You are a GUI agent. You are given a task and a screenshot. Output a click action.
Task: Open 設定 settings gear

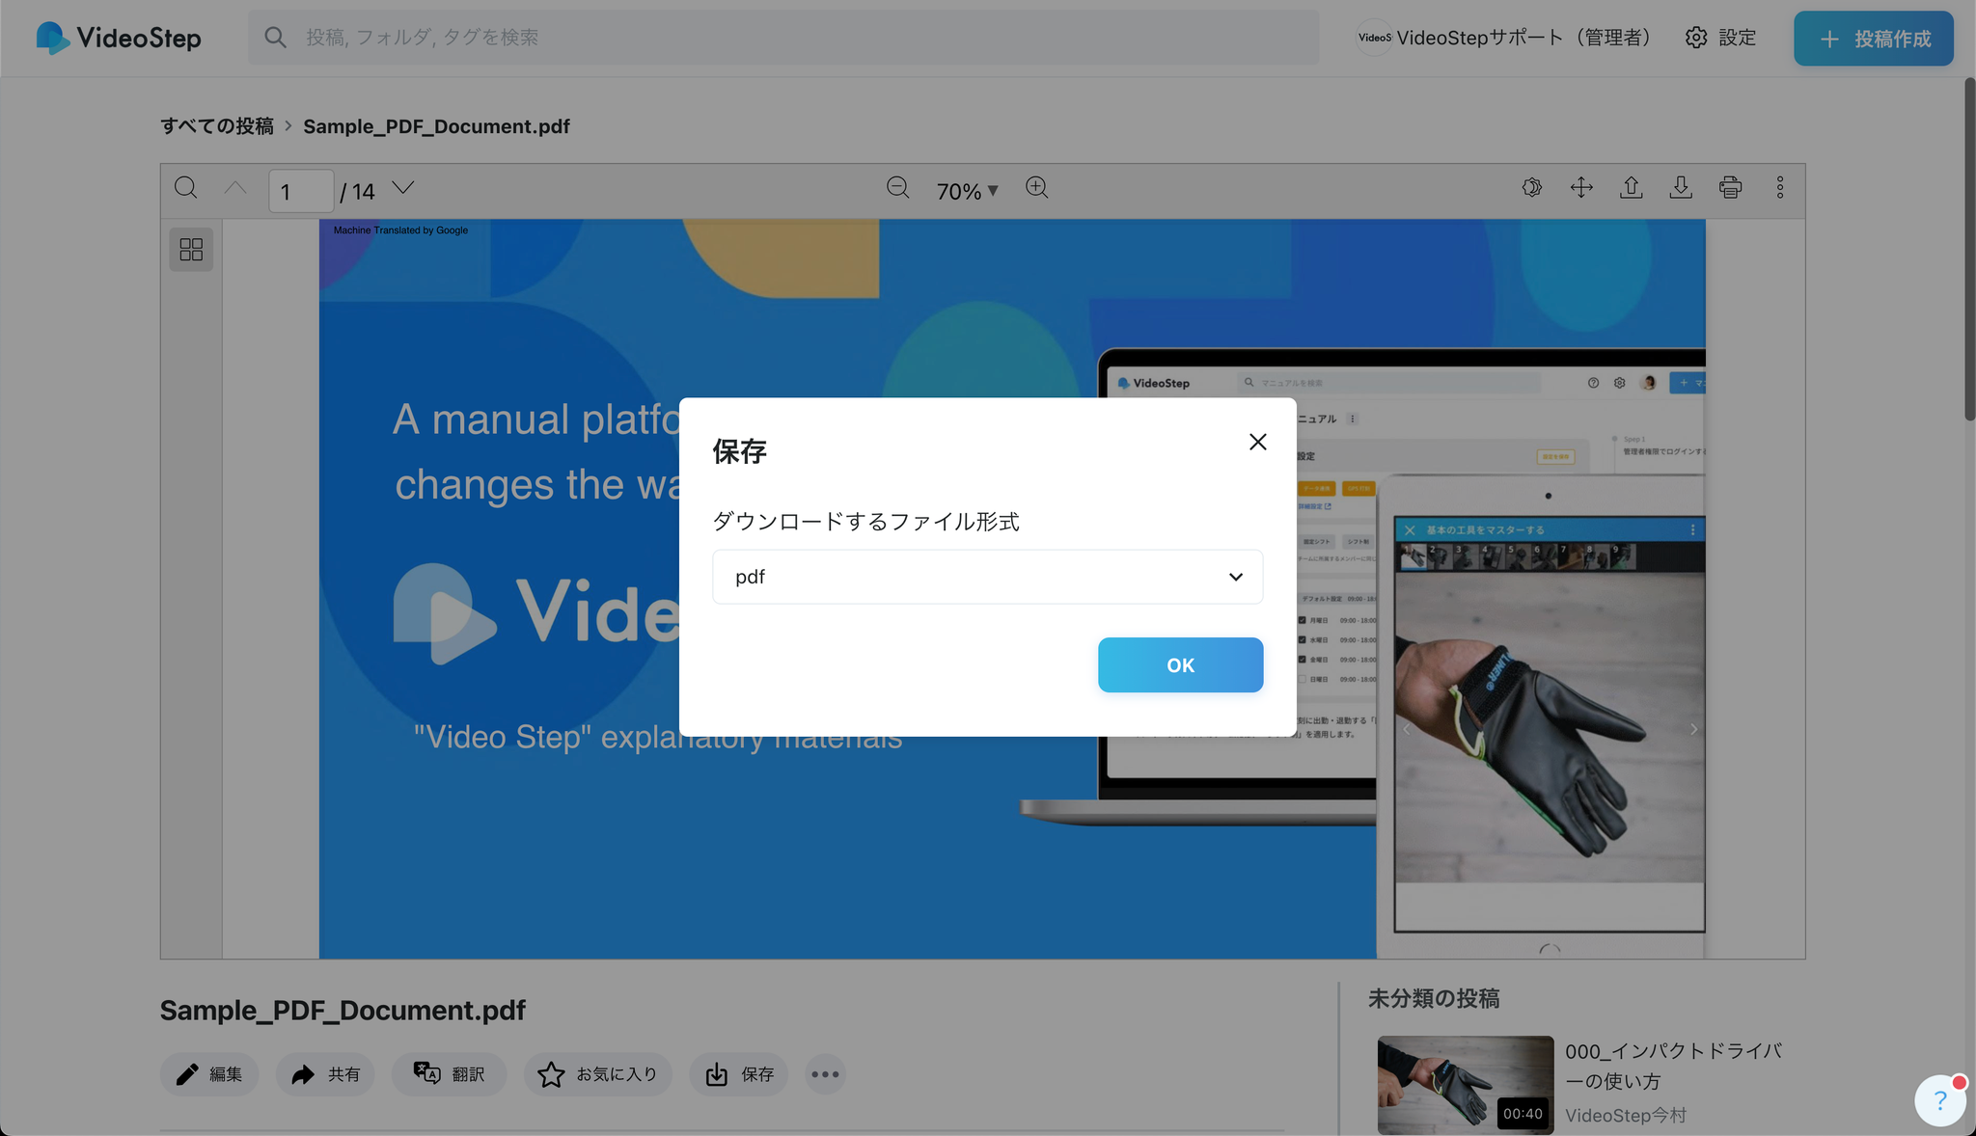point(1721,38)
